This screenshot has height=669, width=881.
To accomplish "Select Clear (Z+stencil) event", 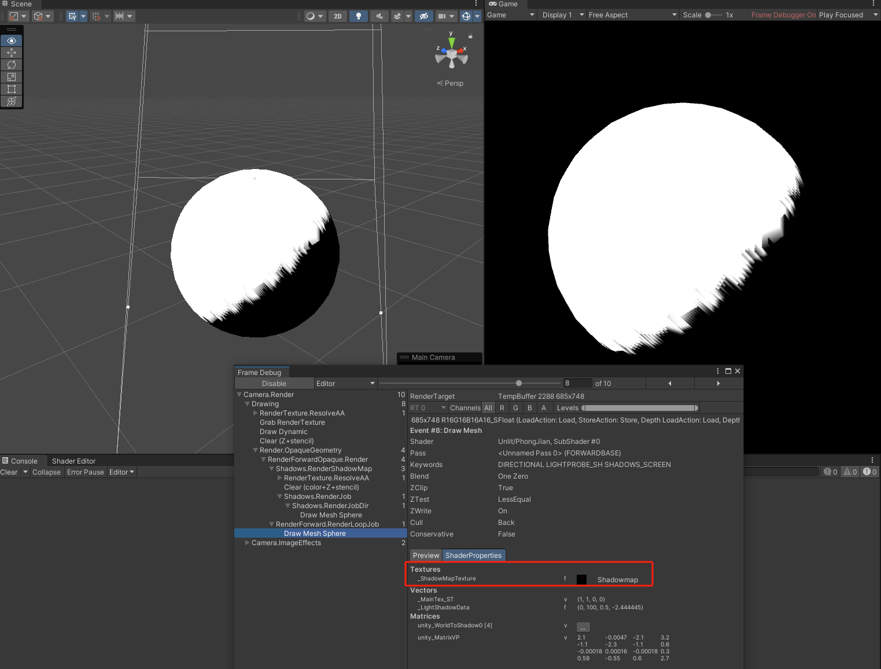I will click(x=287, y=441).
